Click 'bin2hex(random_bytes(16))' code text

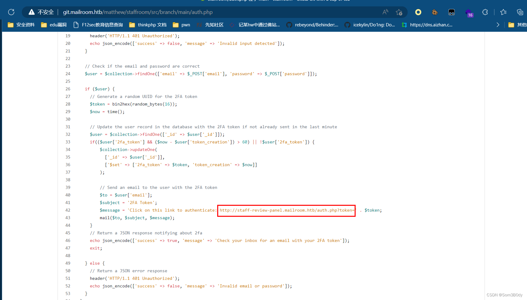tap(143, 104)
